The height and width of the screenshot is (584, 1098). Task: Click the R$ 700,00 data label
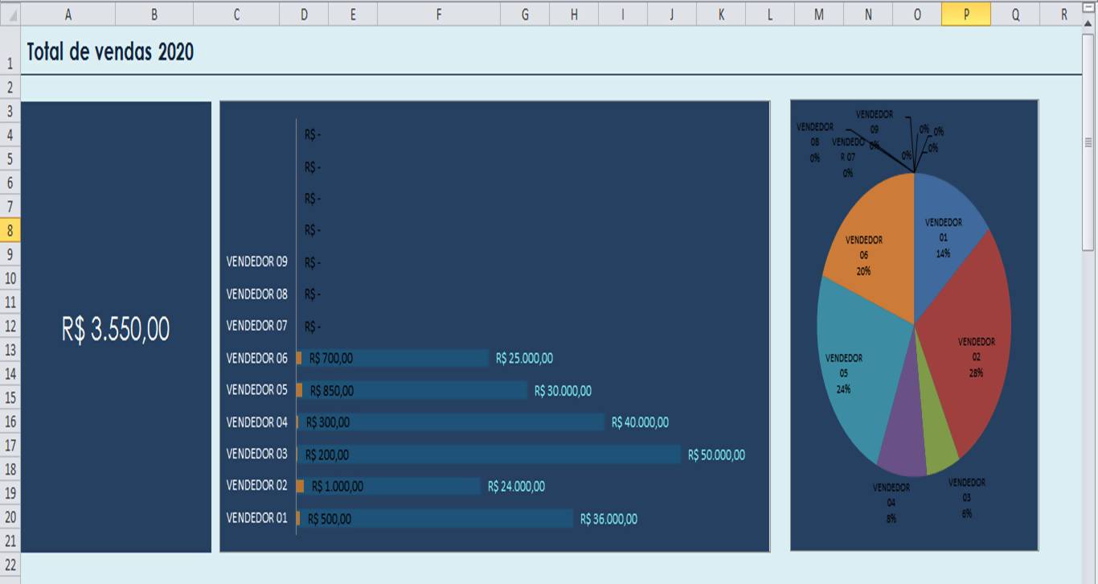coord(331,359)
